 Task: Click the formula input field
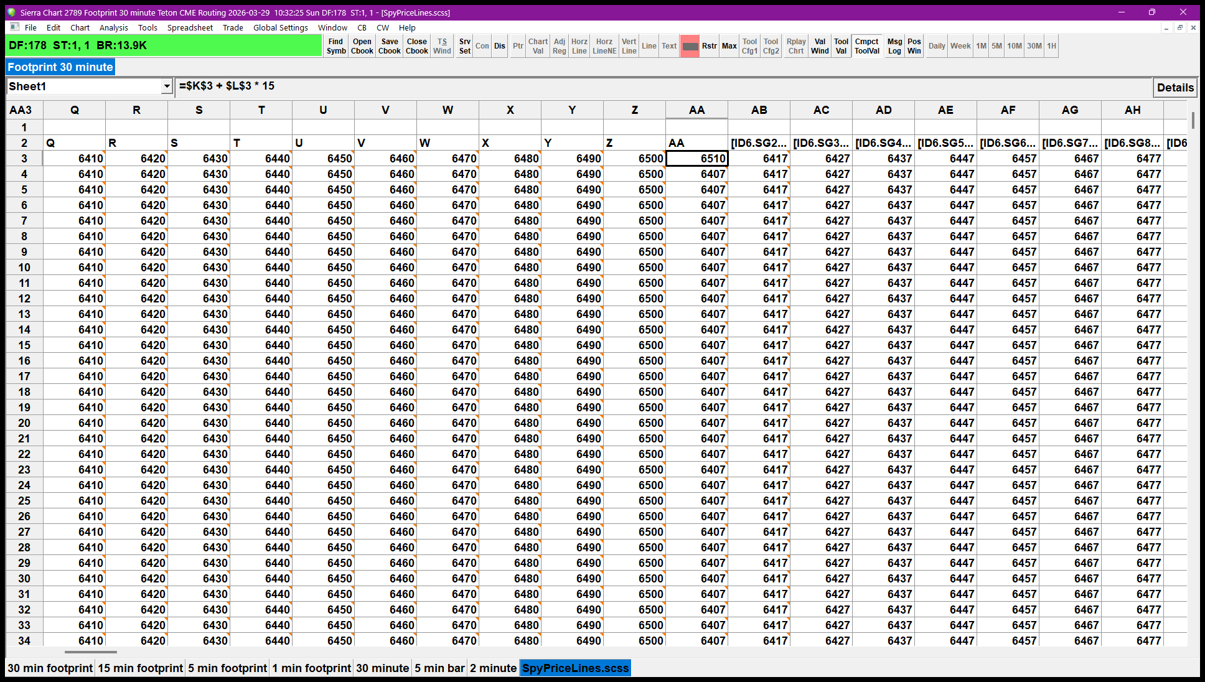660,86
